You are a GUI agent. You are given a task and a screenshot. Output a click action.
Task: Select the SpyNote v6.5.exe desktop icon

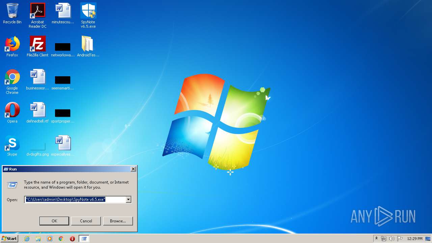[x=88, y=16]
